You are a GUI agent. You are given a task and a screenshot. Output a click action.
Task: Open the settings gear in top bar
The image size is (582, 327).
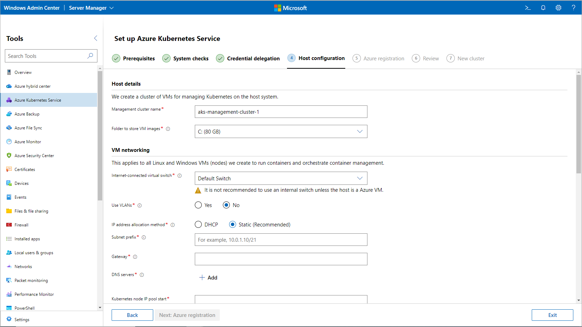click(x=558, y=8)
